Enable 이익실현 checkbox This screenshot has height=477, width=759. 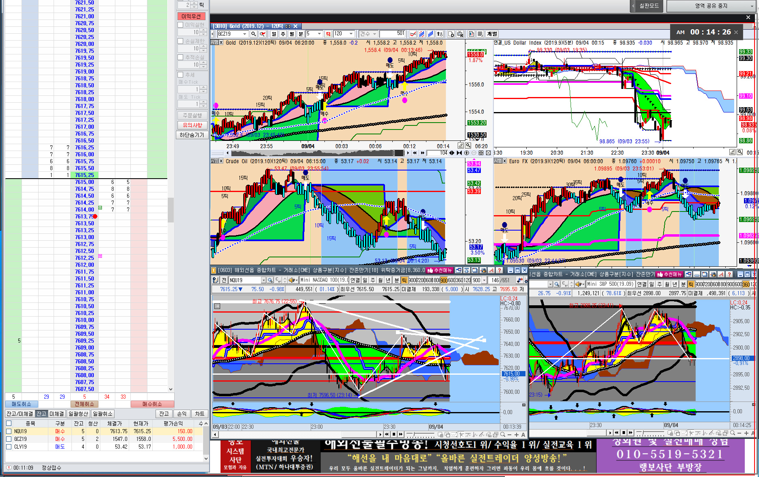[180, 25]
